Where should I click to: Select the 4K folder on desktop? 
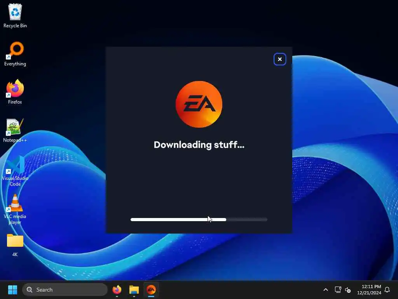(x=15, y=245)
